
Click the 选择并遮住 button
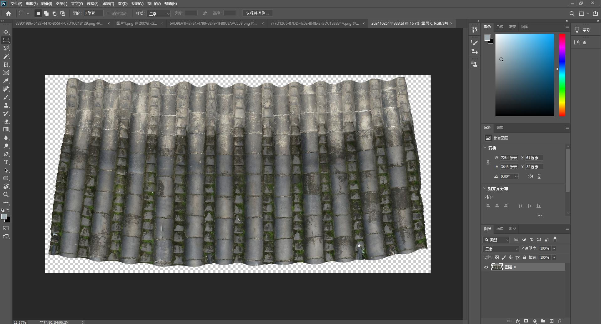coord(257,13)
